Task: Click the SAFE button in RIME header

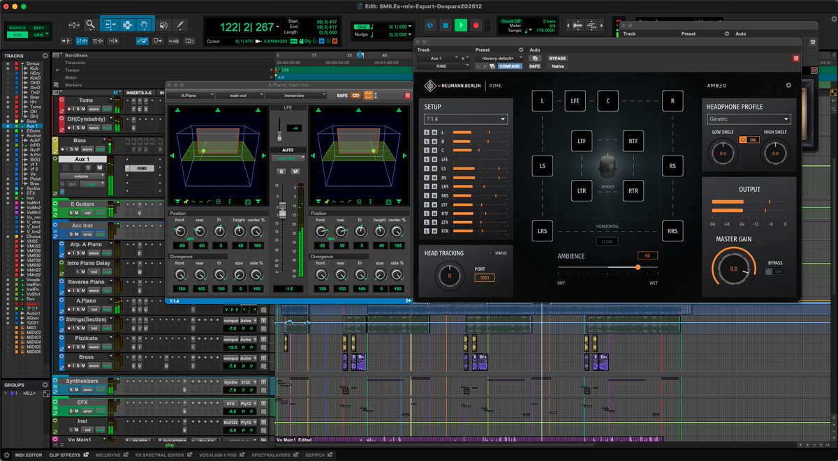Action: (x=534, y=66)
